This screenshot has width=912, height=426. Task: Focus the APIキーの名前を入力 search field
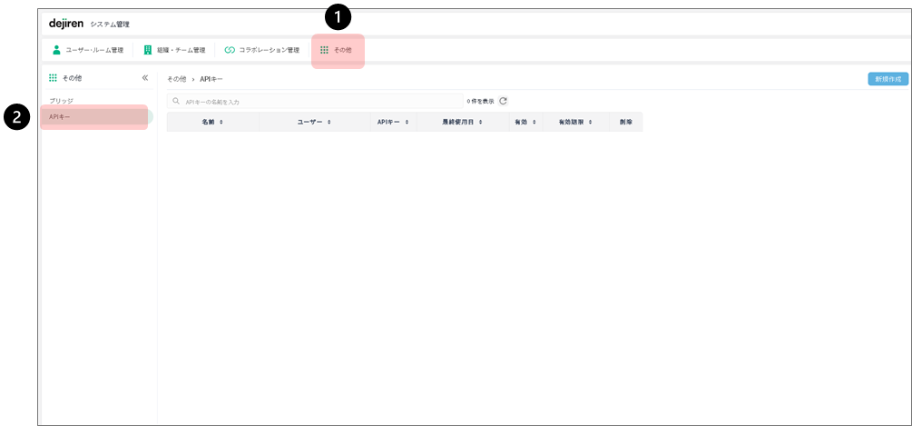point(318,102)
